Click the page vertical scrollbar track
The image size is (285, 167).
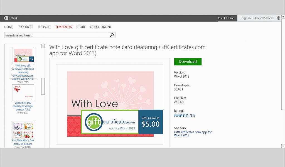point(283,81)
